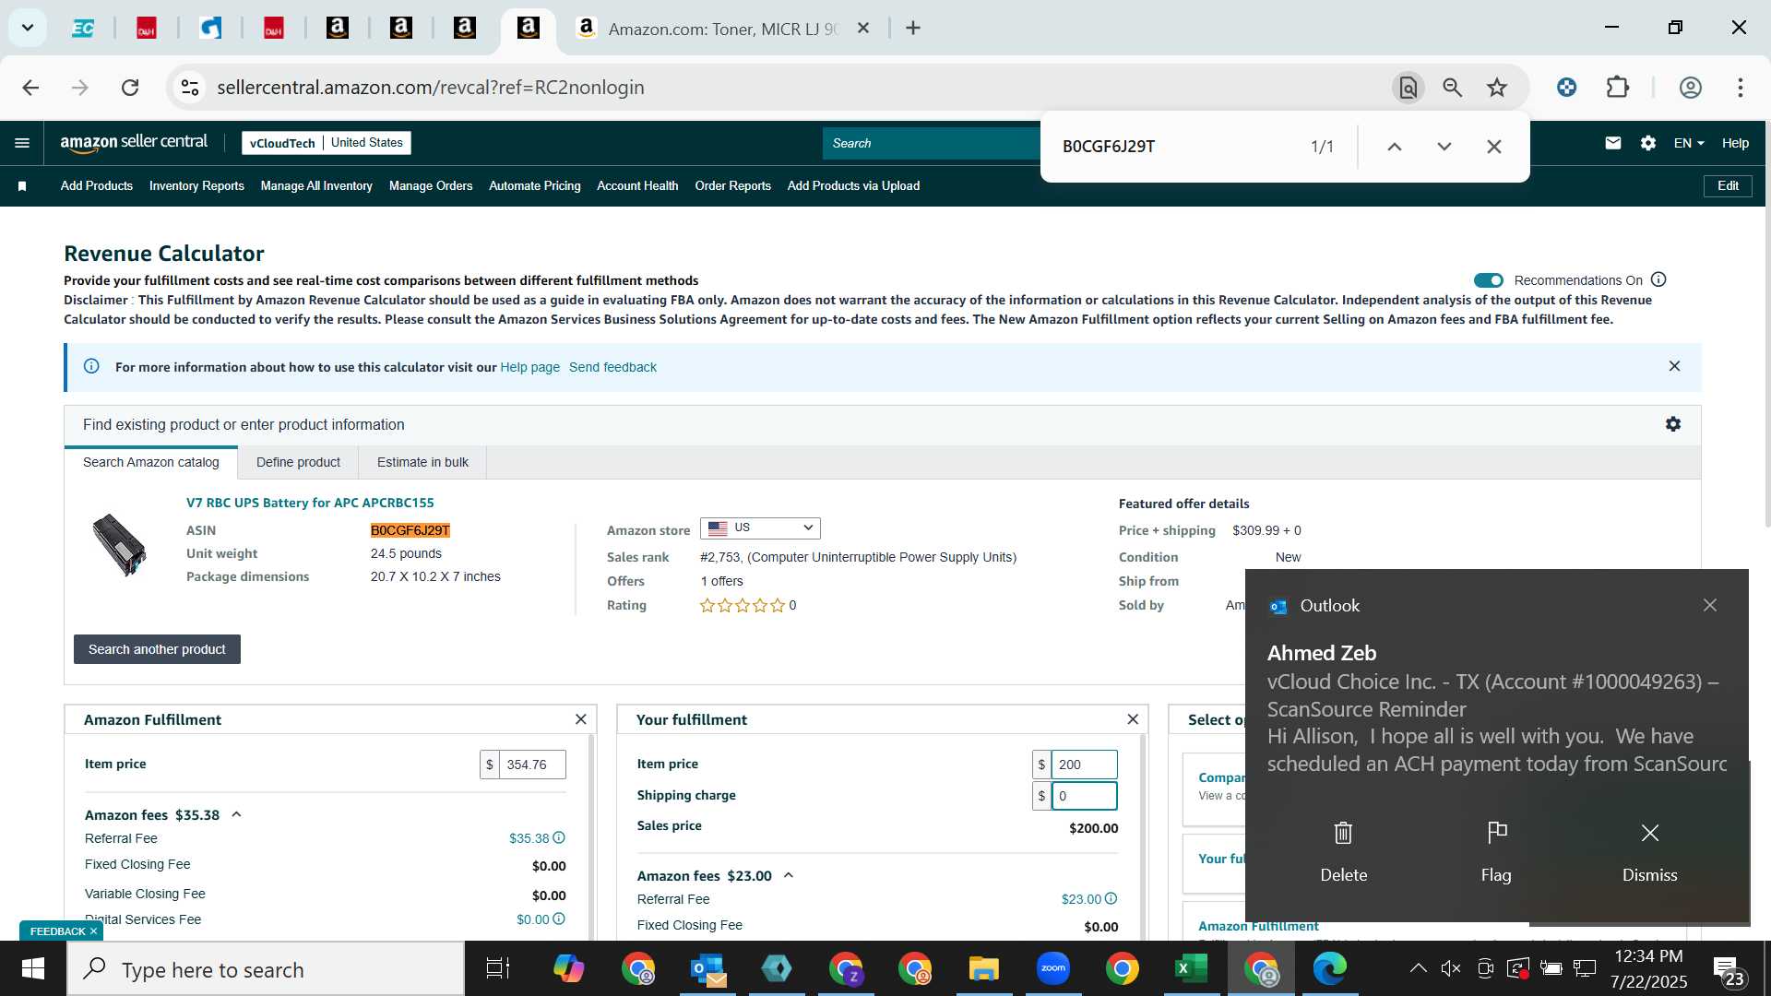The image size is (1771, 996).
Task: Click Referral Fee info icon under Amazon Fulfillment
Action: pos(559,838)
